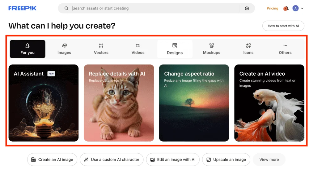Go to the Icons tab
This screenshot has width=309, height=169.
point(248,49)
